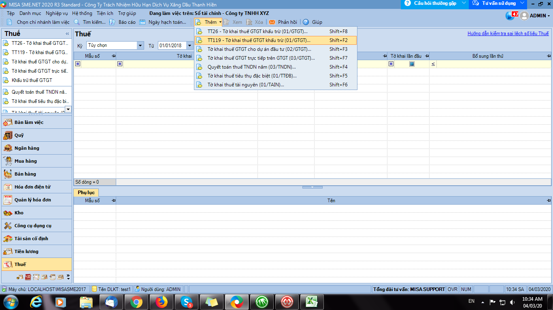The width and height of the screenshot is (553, 310).
Task: Go to the Ngân hàng module
Action: click(36, 148)
